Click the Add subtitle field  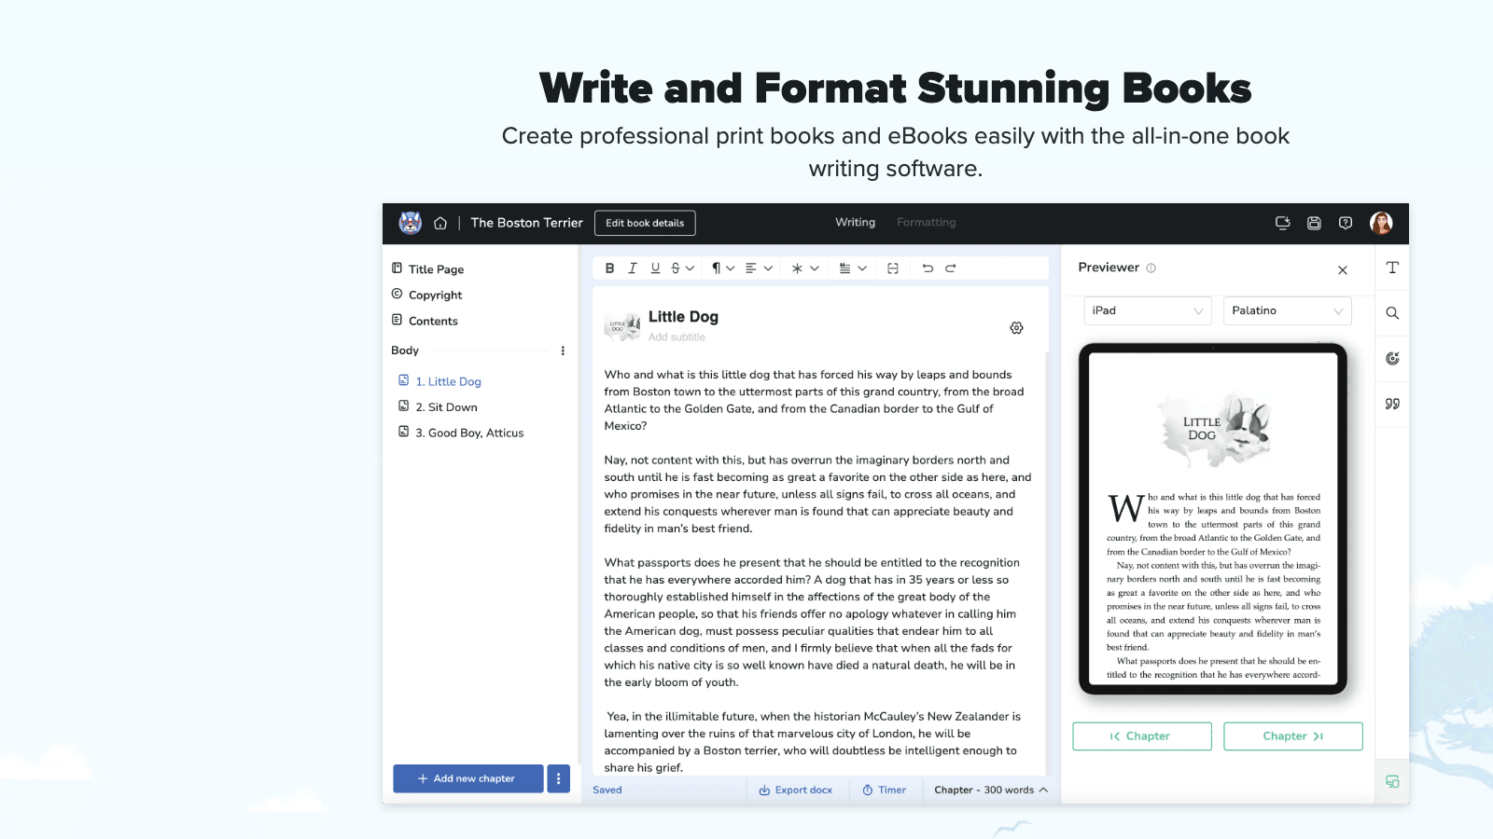pos(677,337)
